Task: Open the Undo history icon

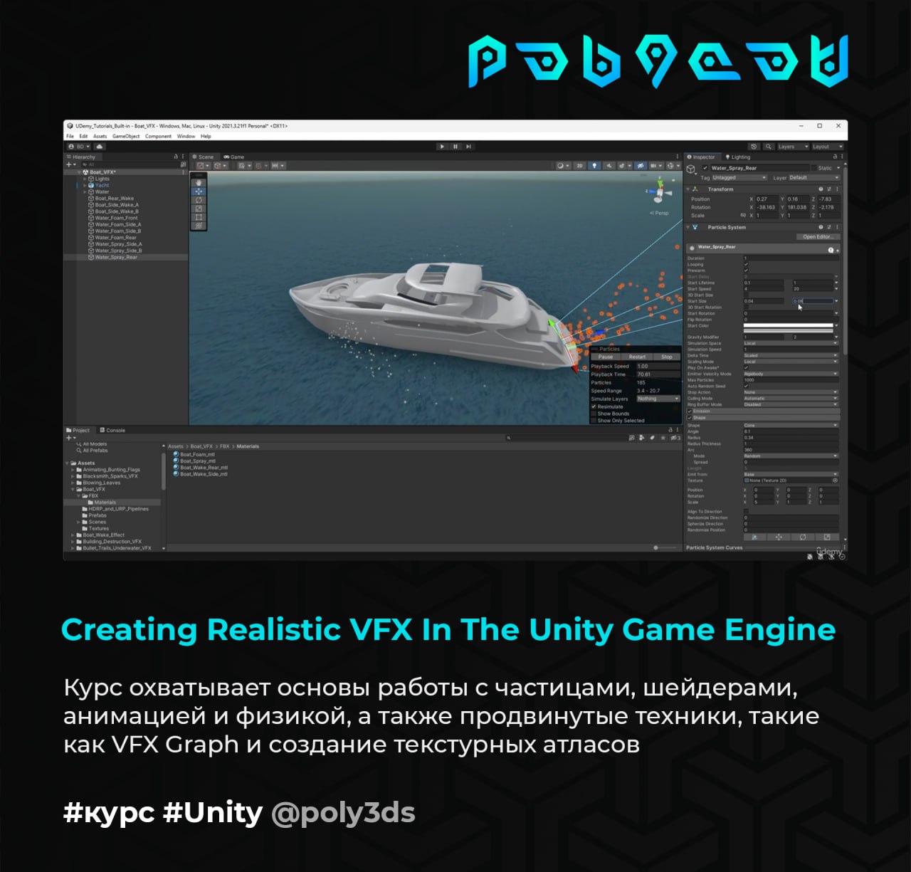Action: coord(754,147)
